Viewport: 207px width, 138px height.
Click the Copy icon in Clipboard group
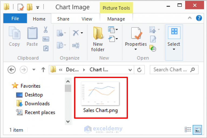[x=14, y=33]
